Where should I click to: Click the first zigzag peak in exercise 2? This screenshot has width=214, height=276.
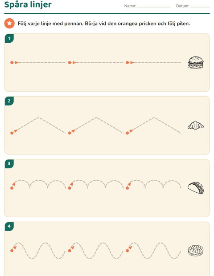pyautogui.click(x=39, y=117)
